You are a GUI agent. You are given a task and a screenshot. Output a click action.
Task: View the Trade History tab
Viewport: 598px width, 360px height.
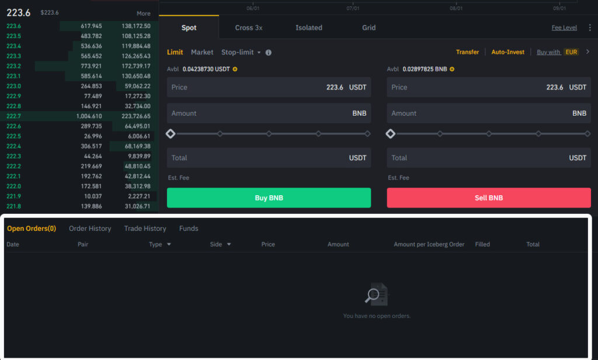click(x=145, y=229)
